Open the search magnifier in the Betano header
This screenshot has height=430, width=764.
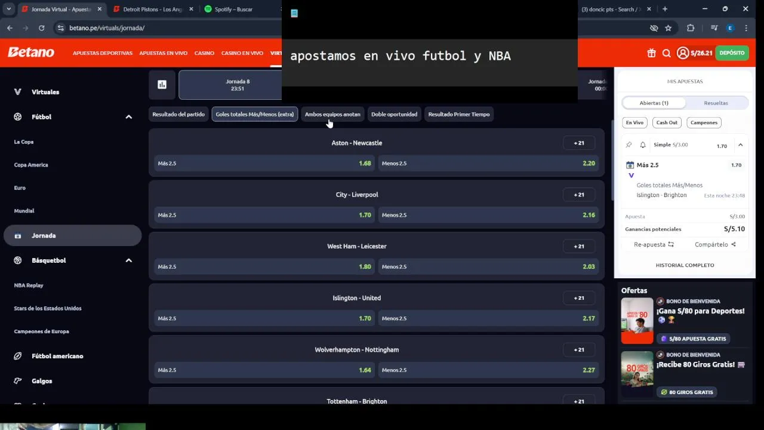(x=667, y=53)
